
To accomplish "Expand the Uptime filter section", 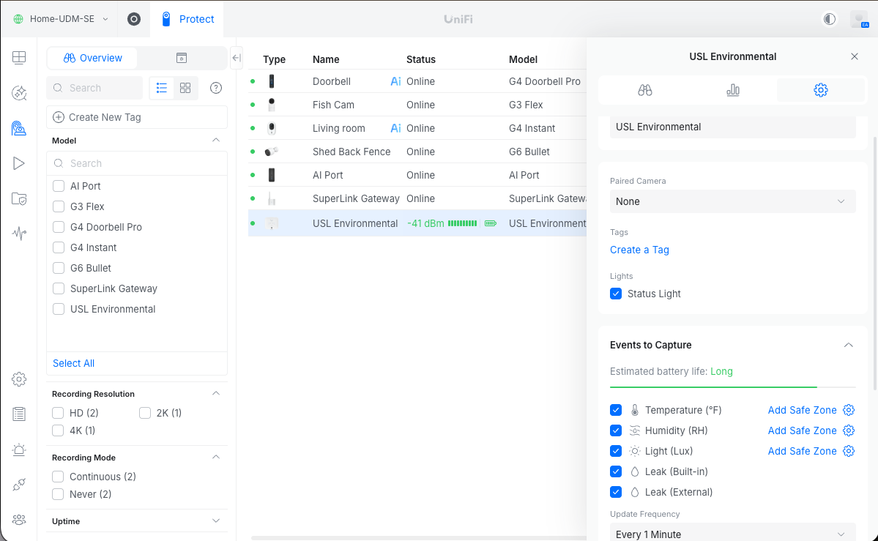I will (215, 521).
